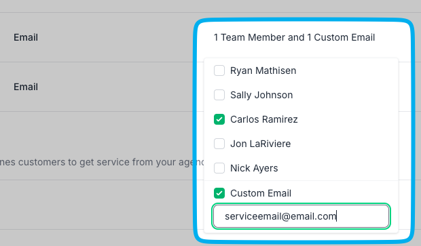Select the second Email row label
This screenshot has height=246, width=421.
point(26,87)
